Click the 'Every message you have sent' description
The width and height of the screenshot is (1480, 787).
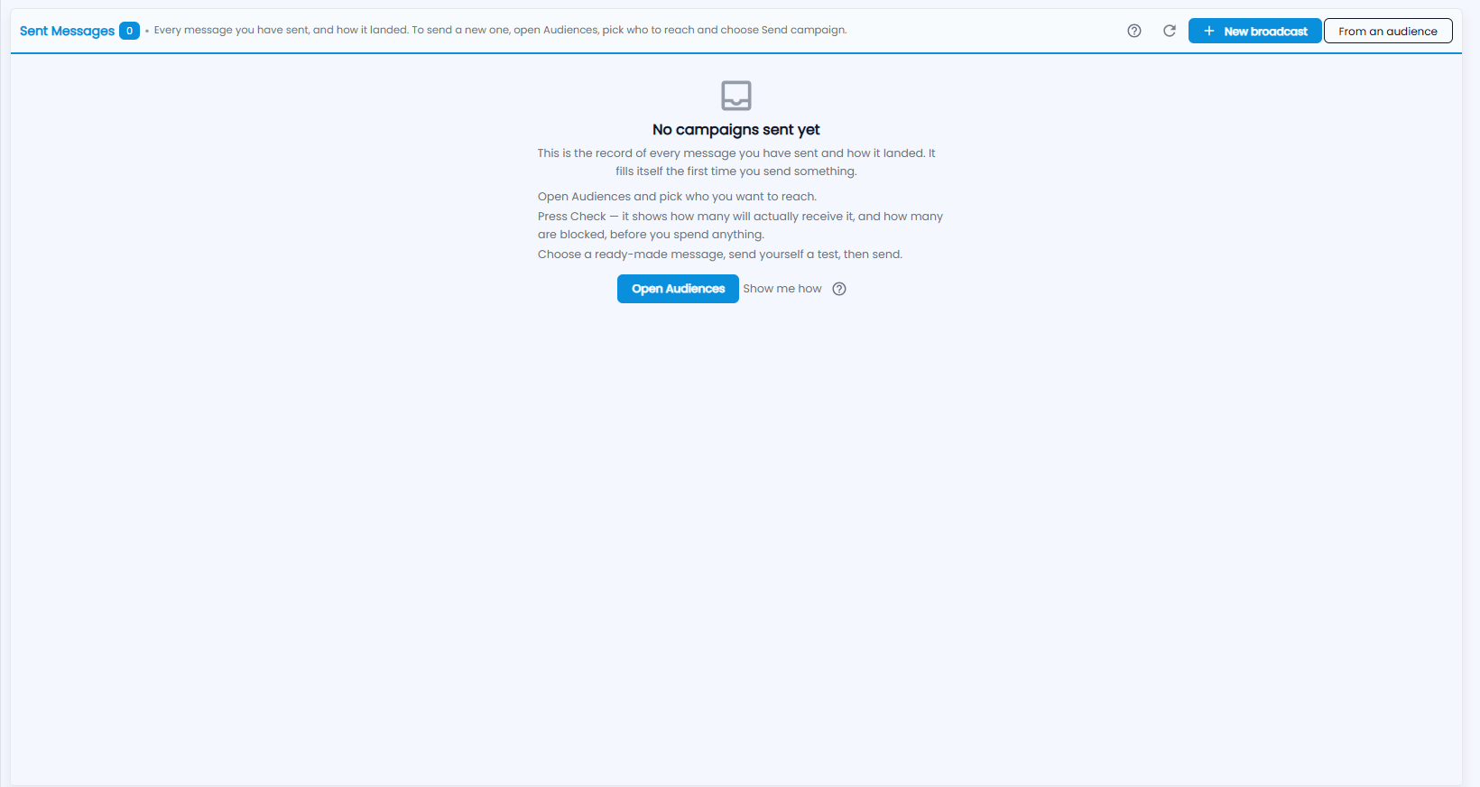pyautogui.click(x=500, y=30)
